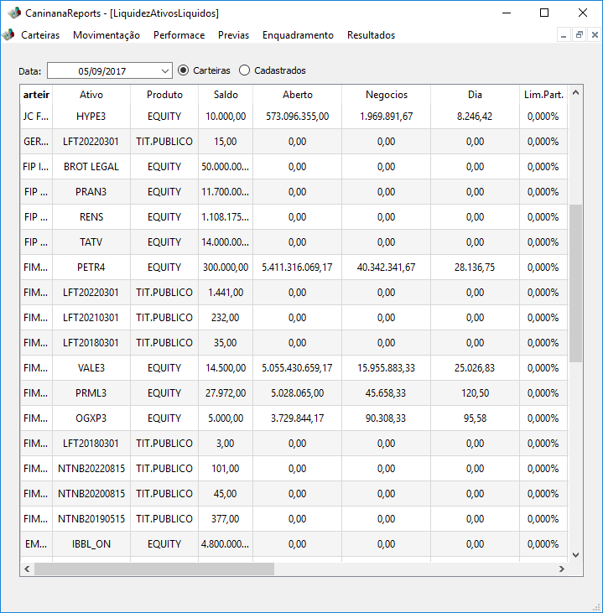
Task: Click the CaninanaReports title bar app icon
Action: [x=14, y=13]
